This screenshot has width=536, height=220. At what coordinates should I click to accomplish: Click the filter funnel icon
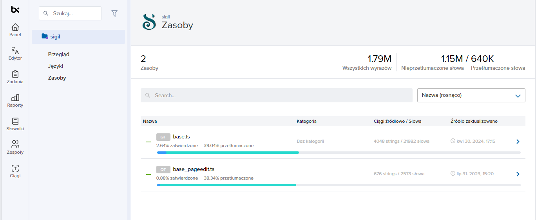pyautogui.click(x=114, y=13)
